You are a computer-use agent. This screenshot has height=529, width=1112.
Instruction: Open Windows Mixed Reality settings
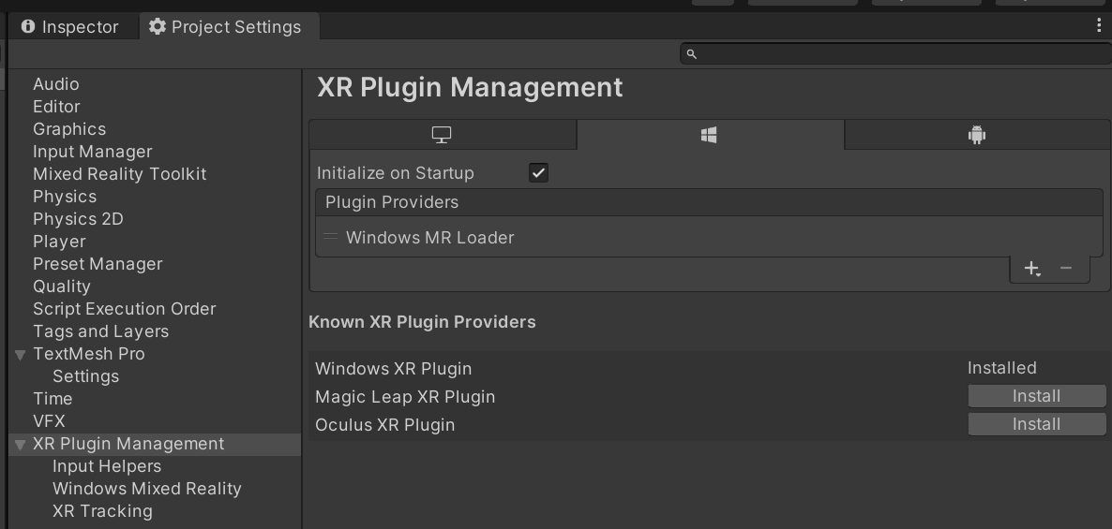(147, 489)
